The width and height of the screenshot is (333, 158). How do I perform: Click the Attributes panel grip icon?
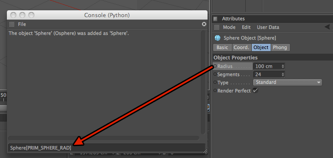217,27
